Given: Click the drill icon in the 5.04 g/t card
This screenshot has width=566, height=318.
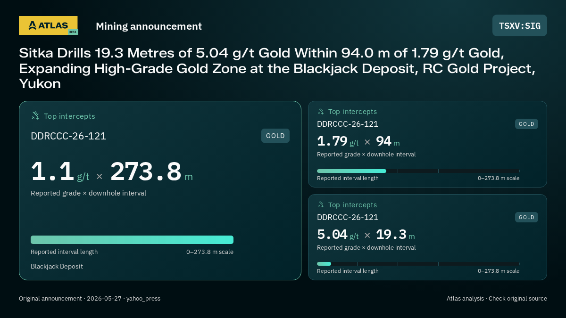Looking at the screenshot, I should [x=321, y=204].
